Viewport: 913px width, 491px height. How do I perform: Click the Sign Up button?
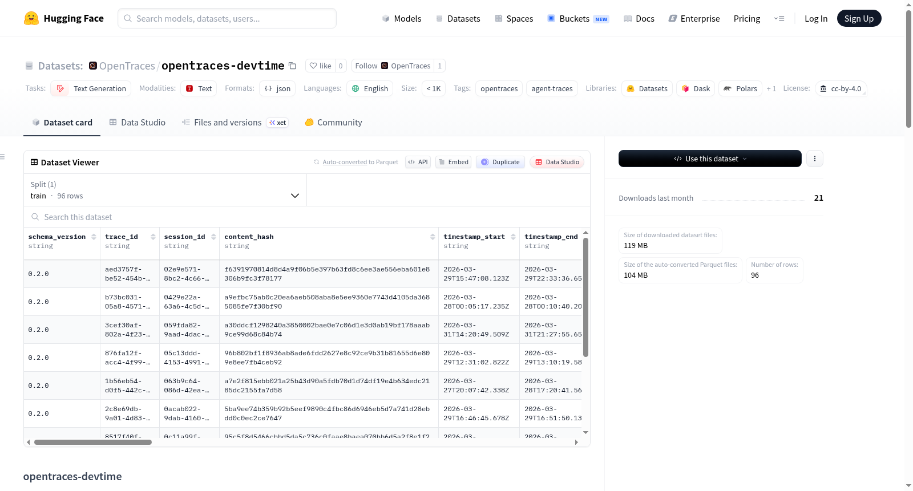point(859,18)
